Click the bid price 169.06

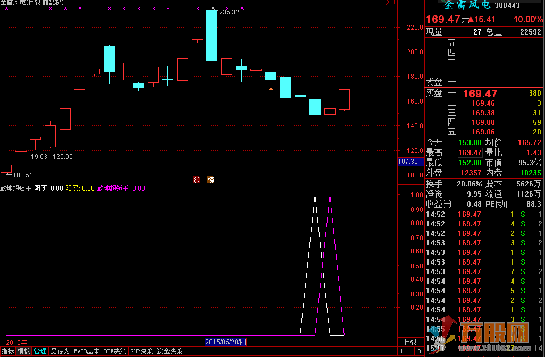click(x=483, y=132)
